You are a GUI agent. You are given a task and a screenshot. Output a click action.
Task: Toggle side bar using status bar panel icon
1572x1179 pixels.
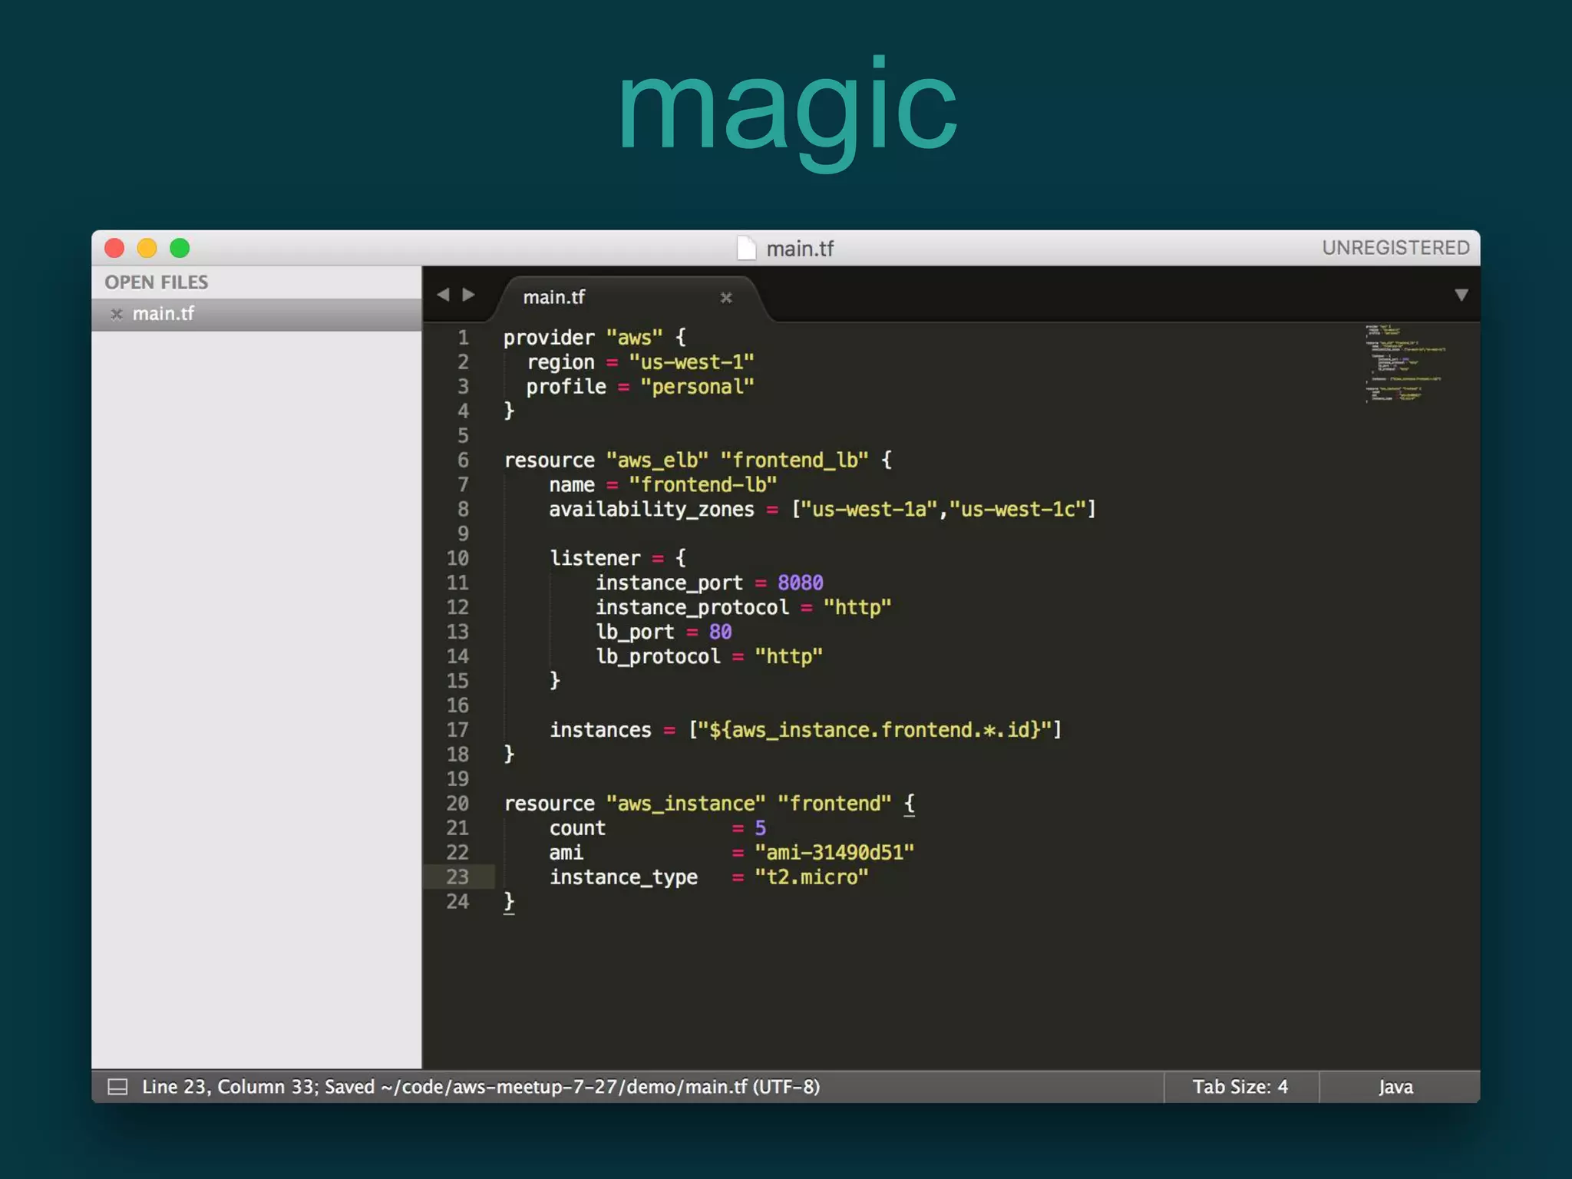pos(117,1087)
